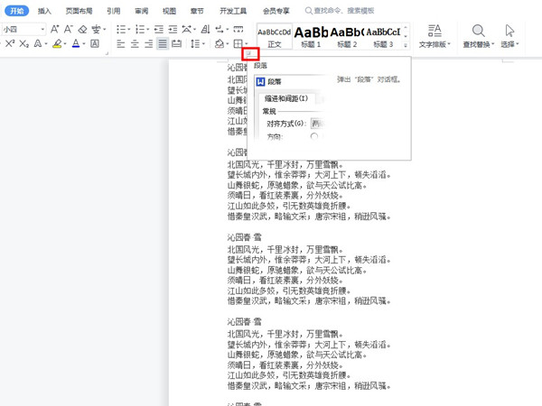Click the increase font size icon
The width and height of the screenshot is (542, 406).
55,30
